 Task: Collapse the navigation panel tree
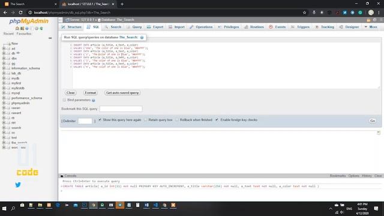point(50,38)
